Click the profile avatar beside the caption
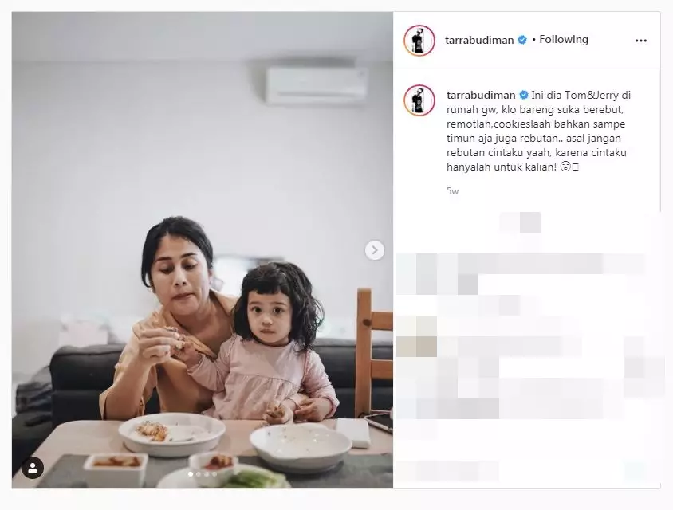Image resolution: width=673 pixels, height=510 pixels. pos(419,100)
